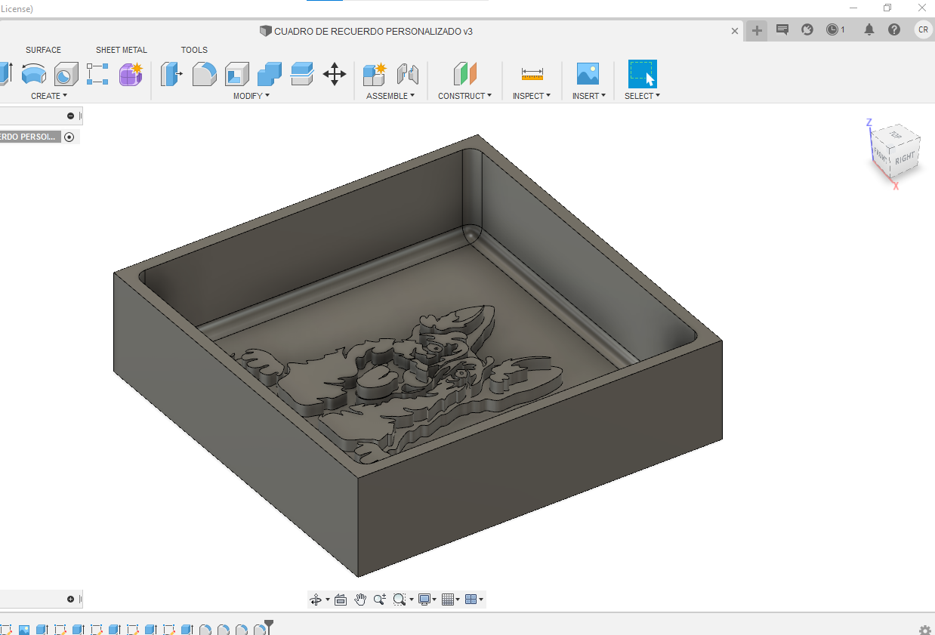This screenshot has width=935, height=635.
Task: Open the SELECT dropdown menu
Action: [642, 96]
